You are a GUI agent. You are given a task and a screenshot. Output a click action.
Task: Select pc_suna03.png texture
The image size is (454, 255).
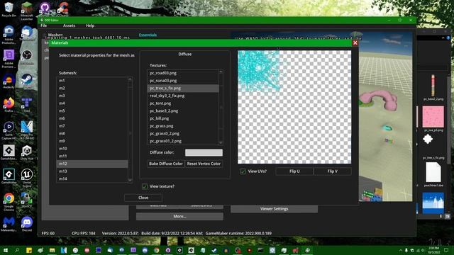183,81
